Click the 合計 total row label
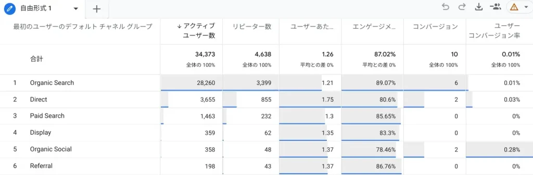Image resolution: width=533 pixels, height=191 pixels. [36, 59]
